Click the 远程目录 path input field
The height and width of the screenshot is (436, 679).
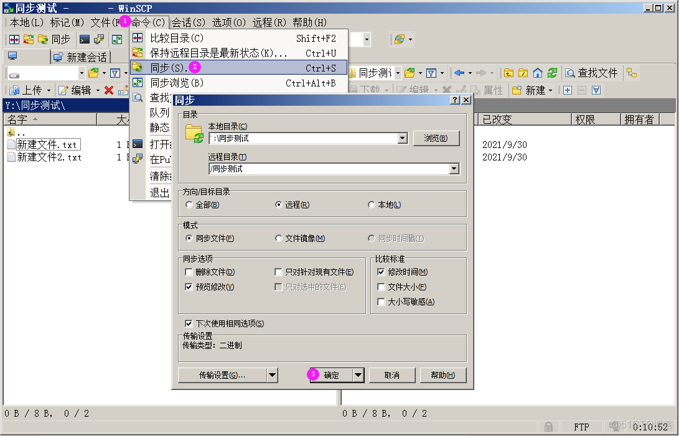(x=329, y=169)
